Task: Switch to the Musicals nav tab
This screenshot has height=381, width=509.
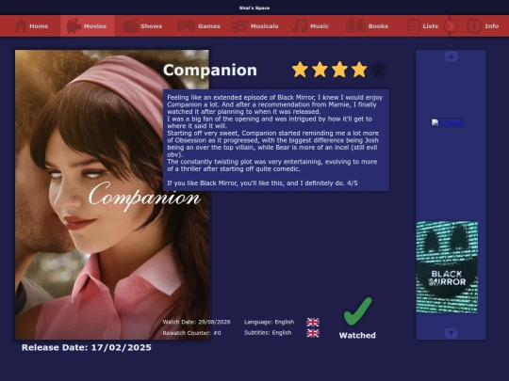Action: point(254,26)
